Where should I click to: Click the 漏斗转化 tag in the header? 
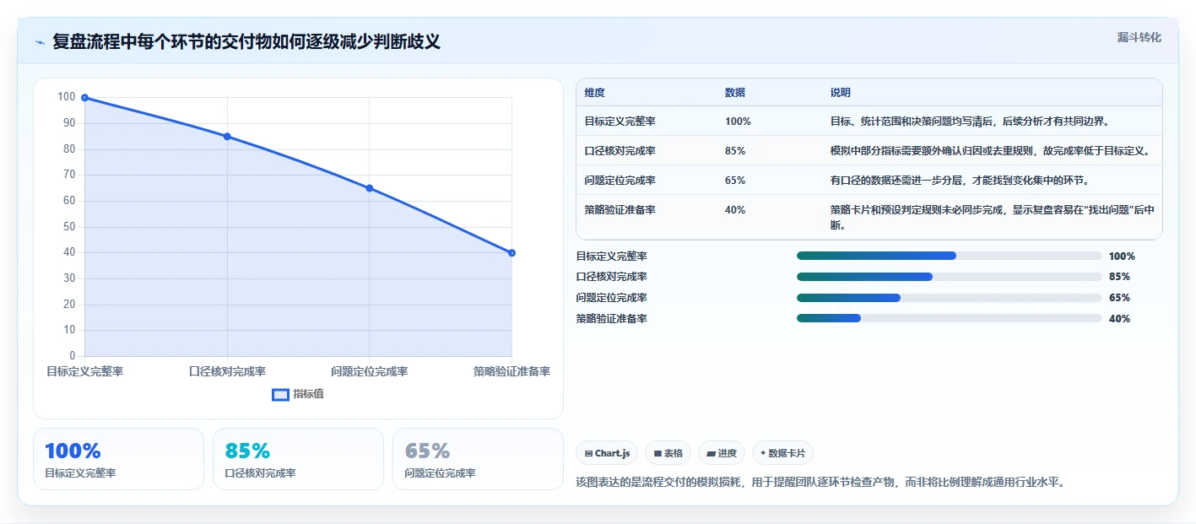coord(1139,37)
